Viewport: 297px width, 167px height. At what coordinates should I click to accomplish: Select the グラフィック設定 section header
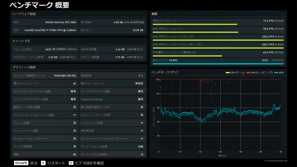click(x=24, y=67)
